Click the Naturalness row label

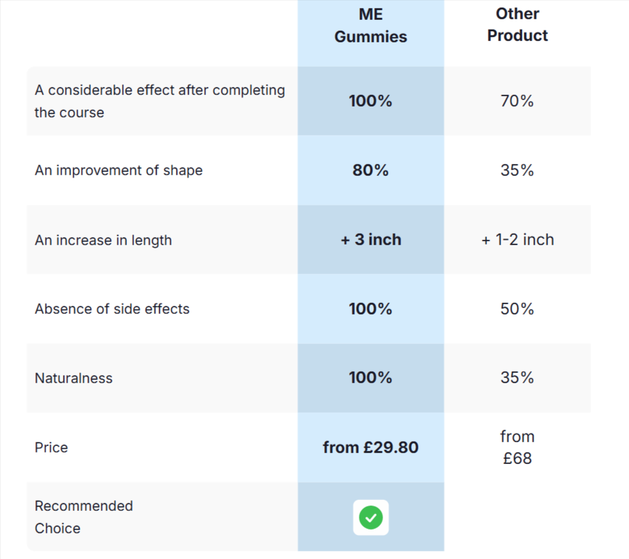click(74, 378)
